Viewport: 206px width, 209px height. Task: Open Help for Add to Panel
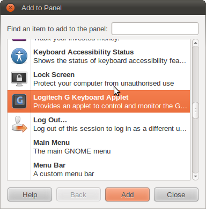click(x=30, y=194)
